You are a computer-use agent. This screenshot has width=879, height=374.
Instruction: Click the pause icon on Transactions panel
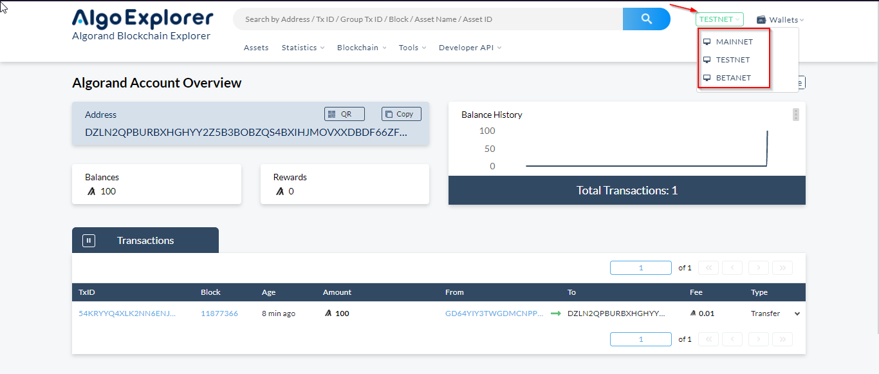[x=88, y=239]
